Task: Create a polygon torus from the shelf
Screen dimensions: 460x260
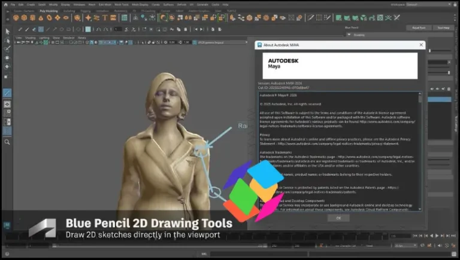Action: 49,18
